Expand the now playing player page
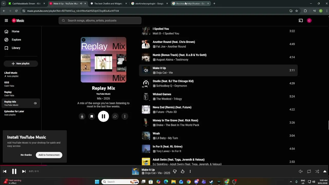329x185 pixels. click(x=325, y=171)
